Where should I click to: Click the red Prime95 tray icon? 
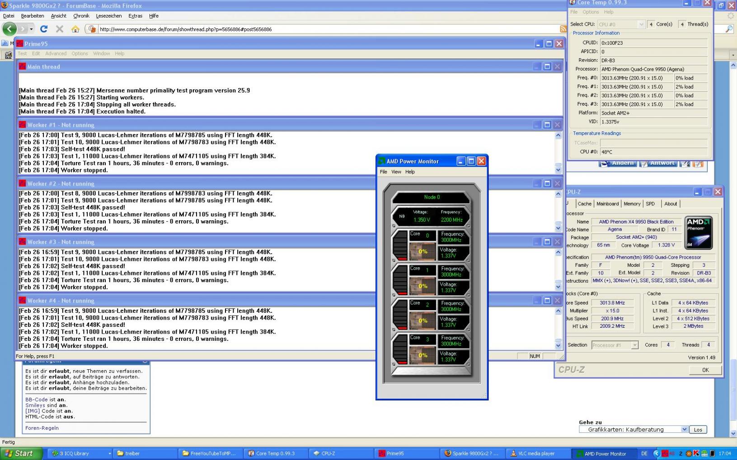[x=665, y=453]
